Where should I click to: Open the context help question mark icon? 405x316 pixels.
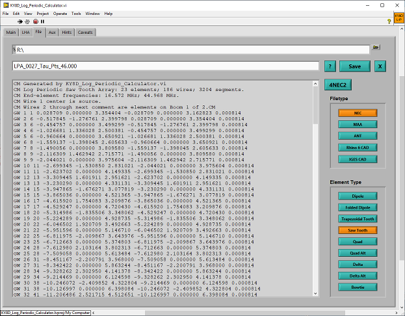point(389,21)
